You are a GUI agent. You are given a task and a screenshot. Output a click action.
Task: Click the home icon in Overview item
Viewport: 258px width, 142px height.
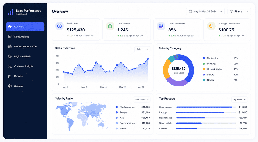coord(10,27)
